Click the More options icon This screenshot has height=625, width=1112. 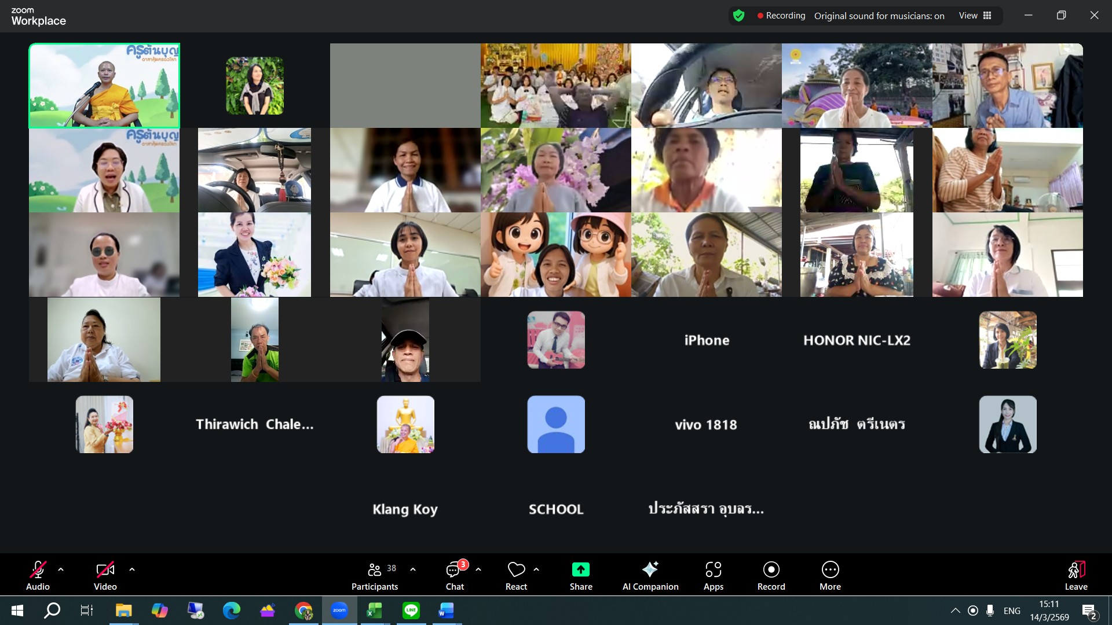pos(830,569)
